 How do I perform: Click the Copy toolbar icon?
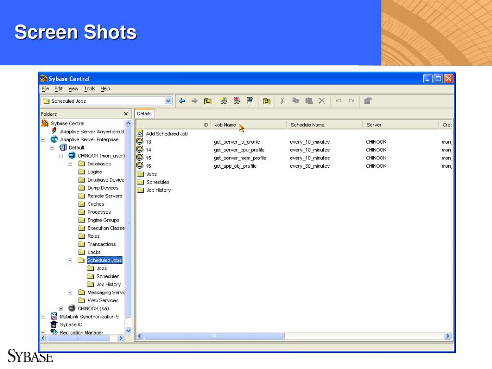point(295,100)
